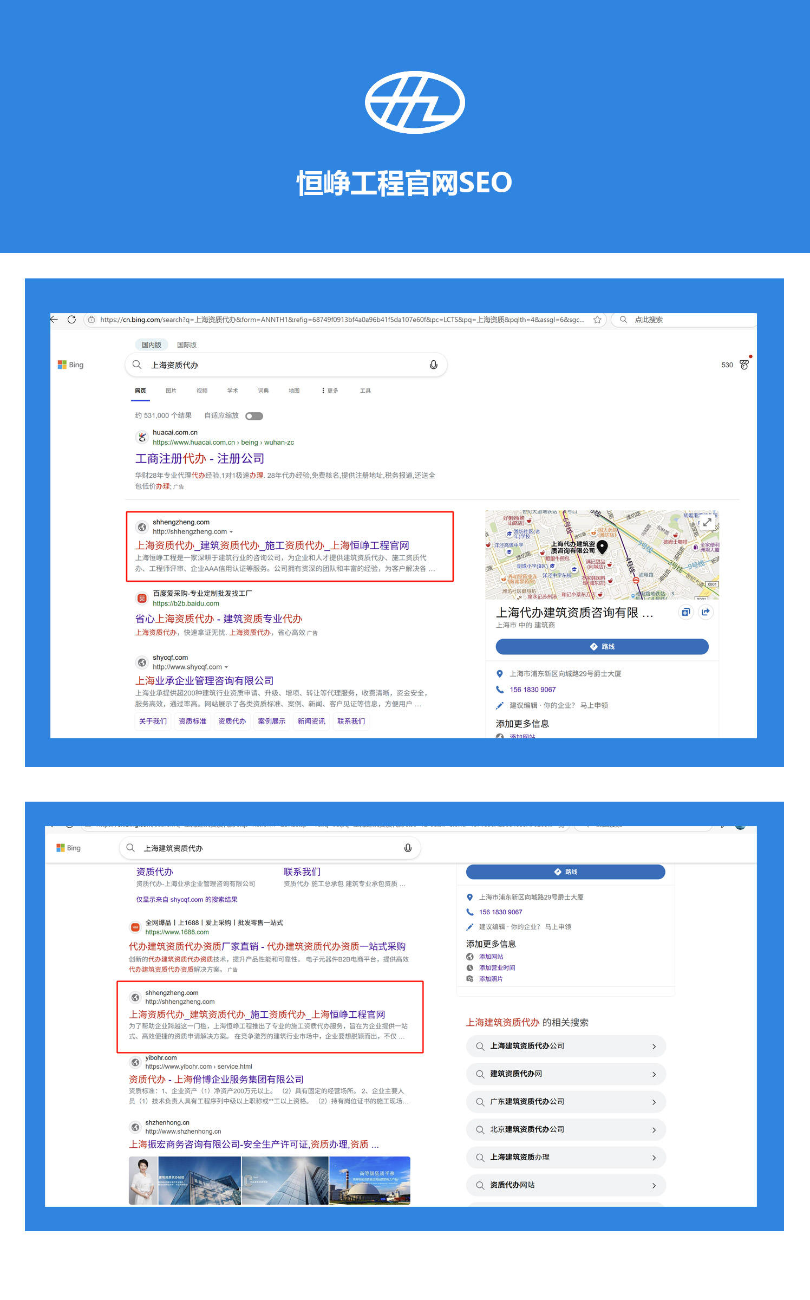Switch to the 国际版 search mode

pos(187,345)
